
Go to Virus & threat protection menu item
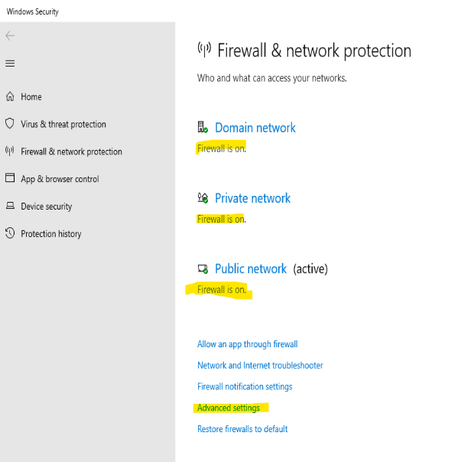pyautogui.click(x=63, y=124)
